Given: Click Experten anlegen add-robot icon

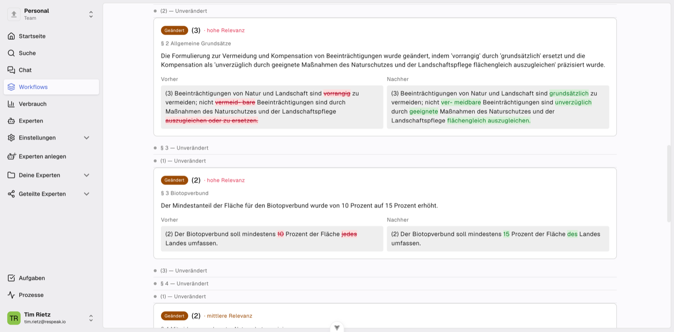Looking at the screenshot, I should click(x=11, y=156).
